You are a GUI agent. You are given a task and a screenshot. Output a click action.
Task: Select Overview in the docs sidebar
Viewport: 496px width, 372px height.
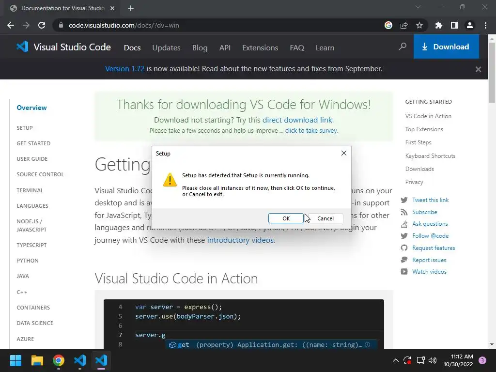(31, 108)
